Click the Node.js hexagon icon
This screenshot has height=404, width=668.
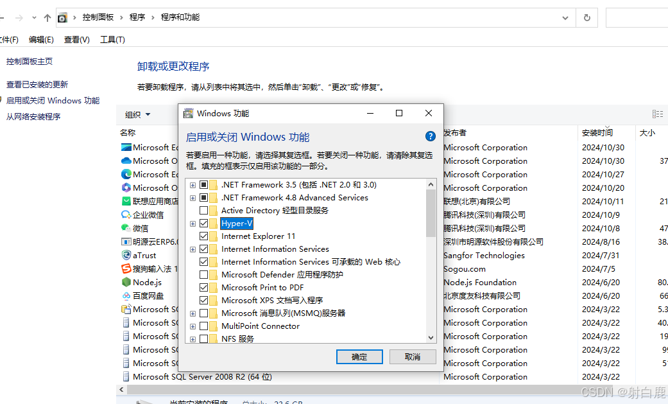click(126, 282)
